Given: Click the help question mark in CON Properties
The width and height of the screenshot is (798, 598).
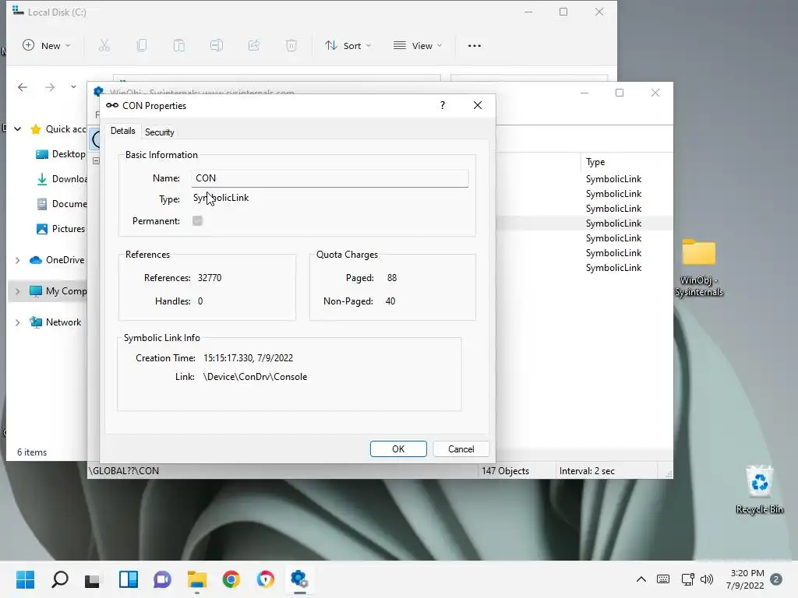Looking at the screenshot, I should (x=443, y=105).
